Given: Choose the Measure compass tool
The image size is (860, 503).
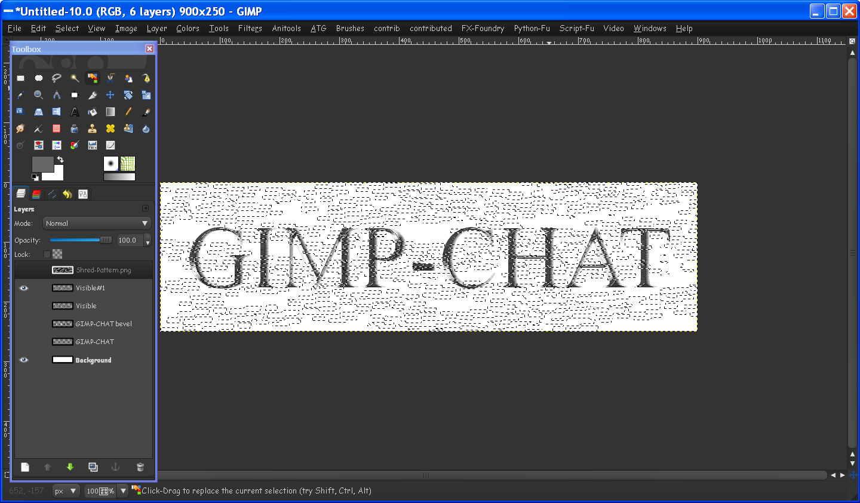Looking at the screenshot, I should [x=57, y=95].
